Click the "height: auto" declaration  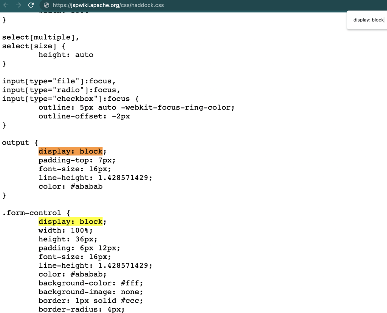coord(66,55)
